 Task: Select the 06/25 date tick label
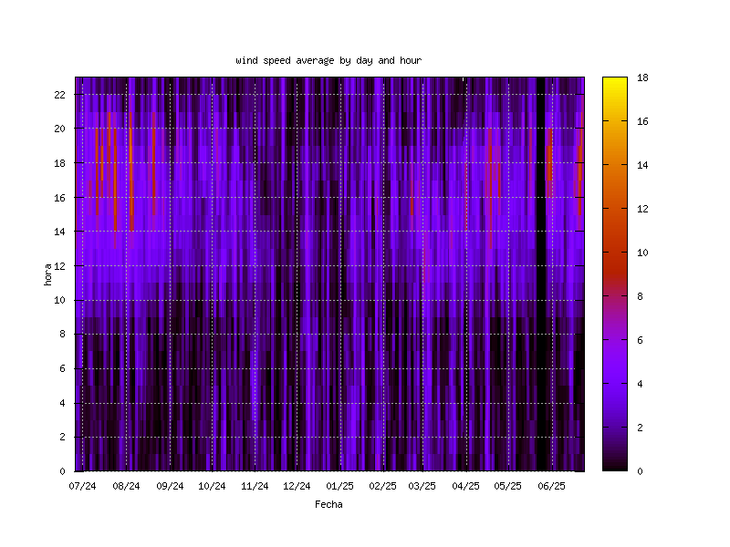click(x=552, y=486)
